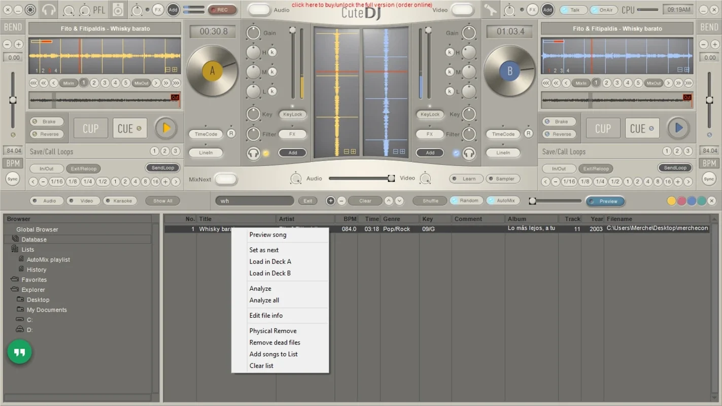The image size is (722, 406).
Task: Click the R button next to Deck A TimeCode
Action: (231, 133)
